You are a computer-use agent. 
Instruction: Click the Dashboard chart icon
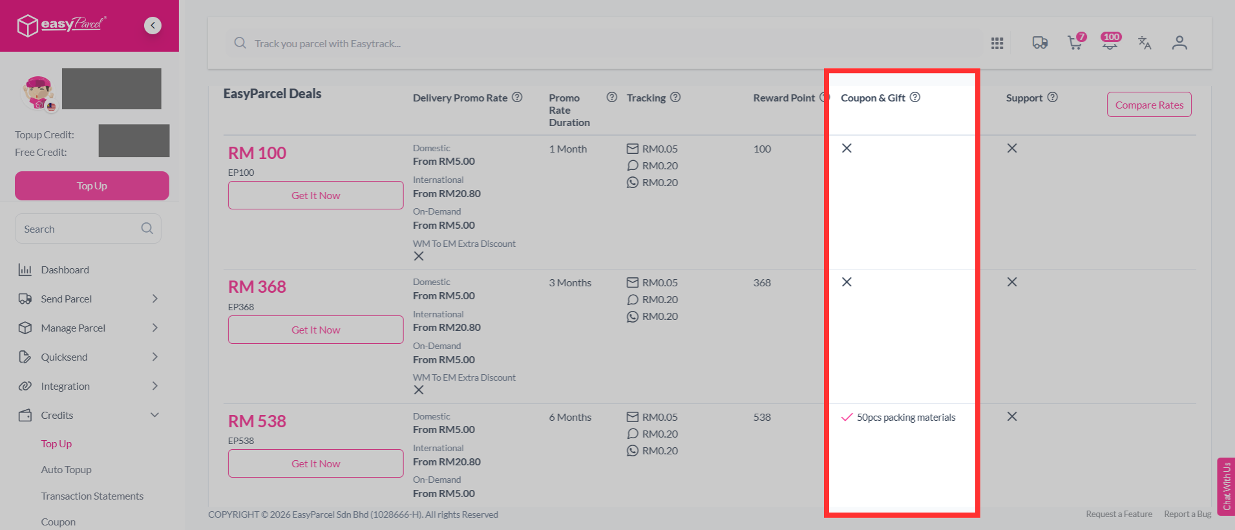25,270
